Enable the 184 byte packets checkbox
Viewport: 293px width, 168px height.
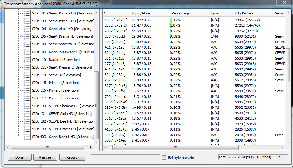click(164, 158)
